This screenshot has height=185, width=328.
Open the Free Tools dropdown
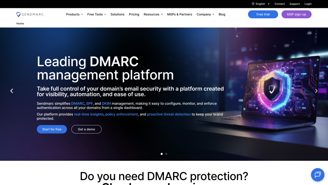[96, 14]
